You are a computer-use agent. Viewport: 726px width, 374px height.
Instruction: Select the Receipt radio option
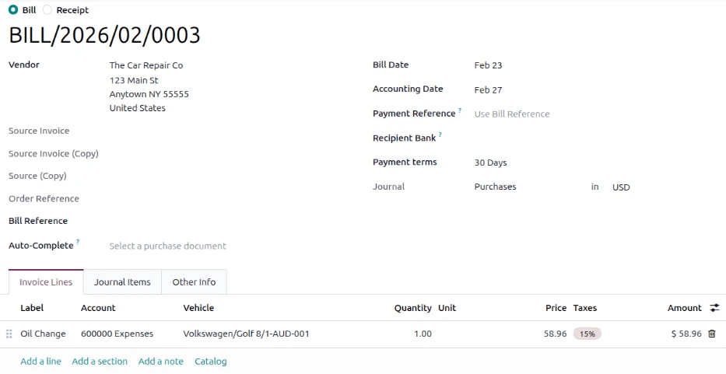tap(47, 10)
